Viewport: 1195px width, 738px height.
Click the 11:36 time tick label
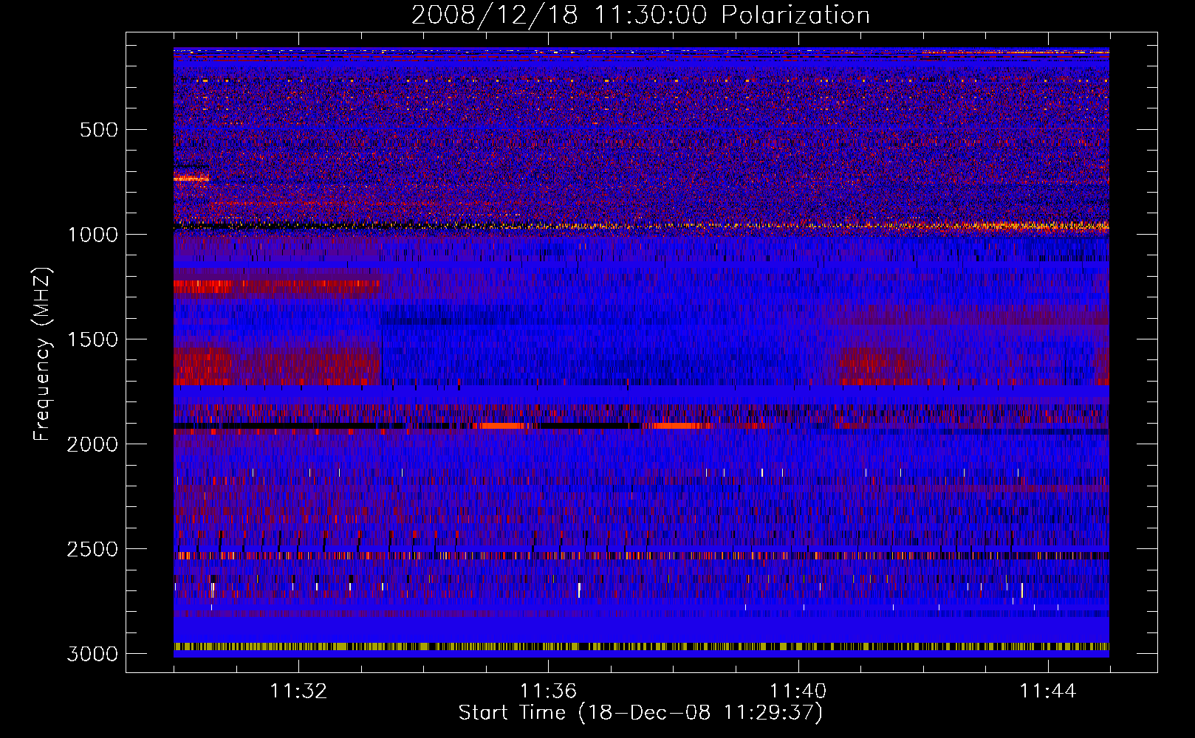click(548, 692)
